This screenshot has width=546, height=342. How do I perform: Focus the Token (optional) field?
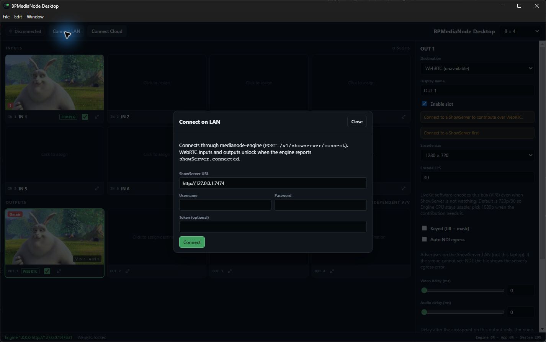(273, 227)
